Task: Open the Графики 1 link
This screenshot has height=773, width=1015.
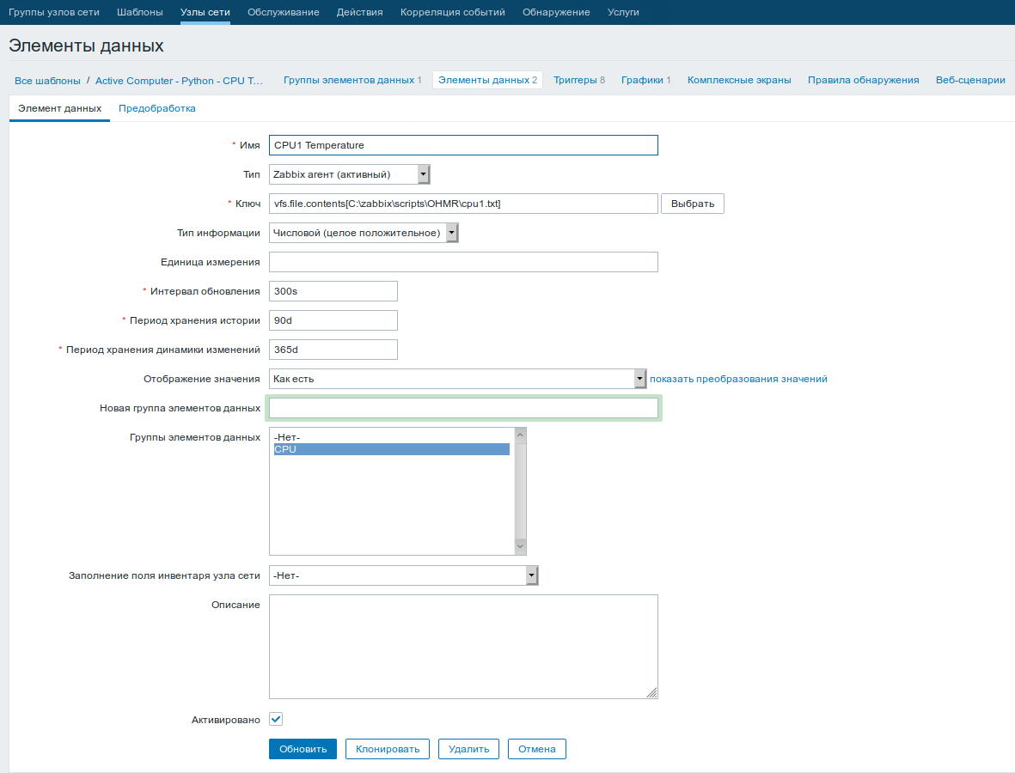Action: pyautogui.click(x=646, y=80)
